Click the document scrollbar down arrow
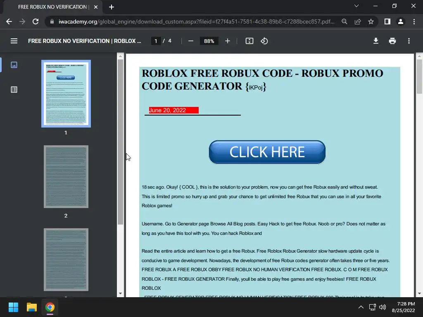Screen dimensions: 423x317 [x=419, y=294]
